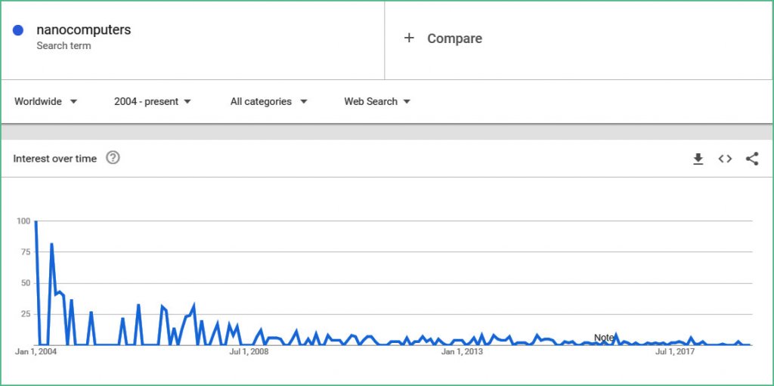Click the Search term subtitle text
This screenshot has height=386, width=774.
click(x=63, y=46)
